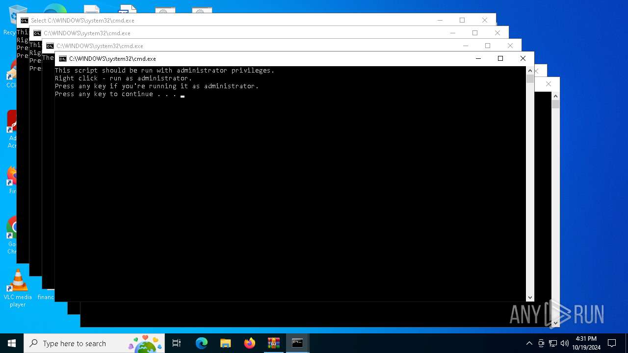The width and height of the screenshot is (628, 353).
Task: Open the clock showing 4:31 PM
Action: pos(586,343)
